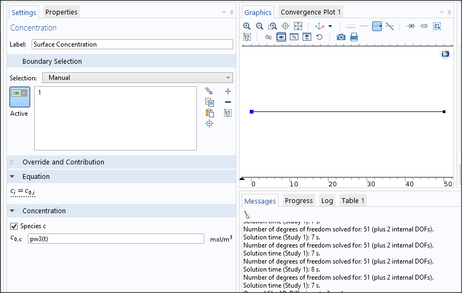Screen dimensions: 462x293
Task: Switch to the Properties tab
Action: point(61,12)
